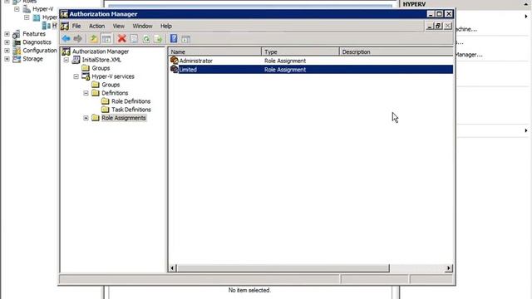Click the horizontal scrollbar thumb

(x=283, y=268)
